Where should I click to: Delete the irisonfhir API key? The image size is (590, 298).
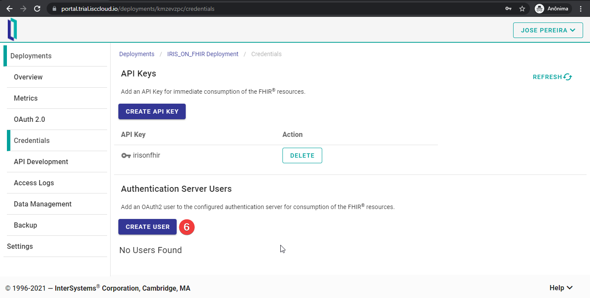(302, 155)
